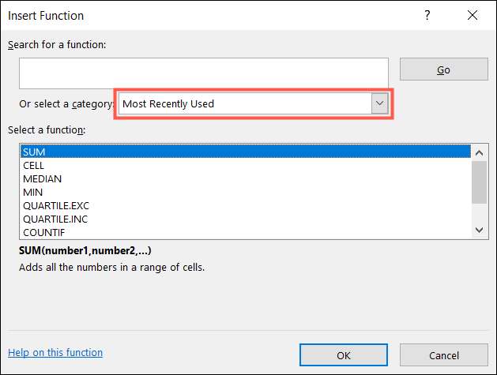Open the Help on this function link
This screenshot has width=497, height=375.
[55, 353]
